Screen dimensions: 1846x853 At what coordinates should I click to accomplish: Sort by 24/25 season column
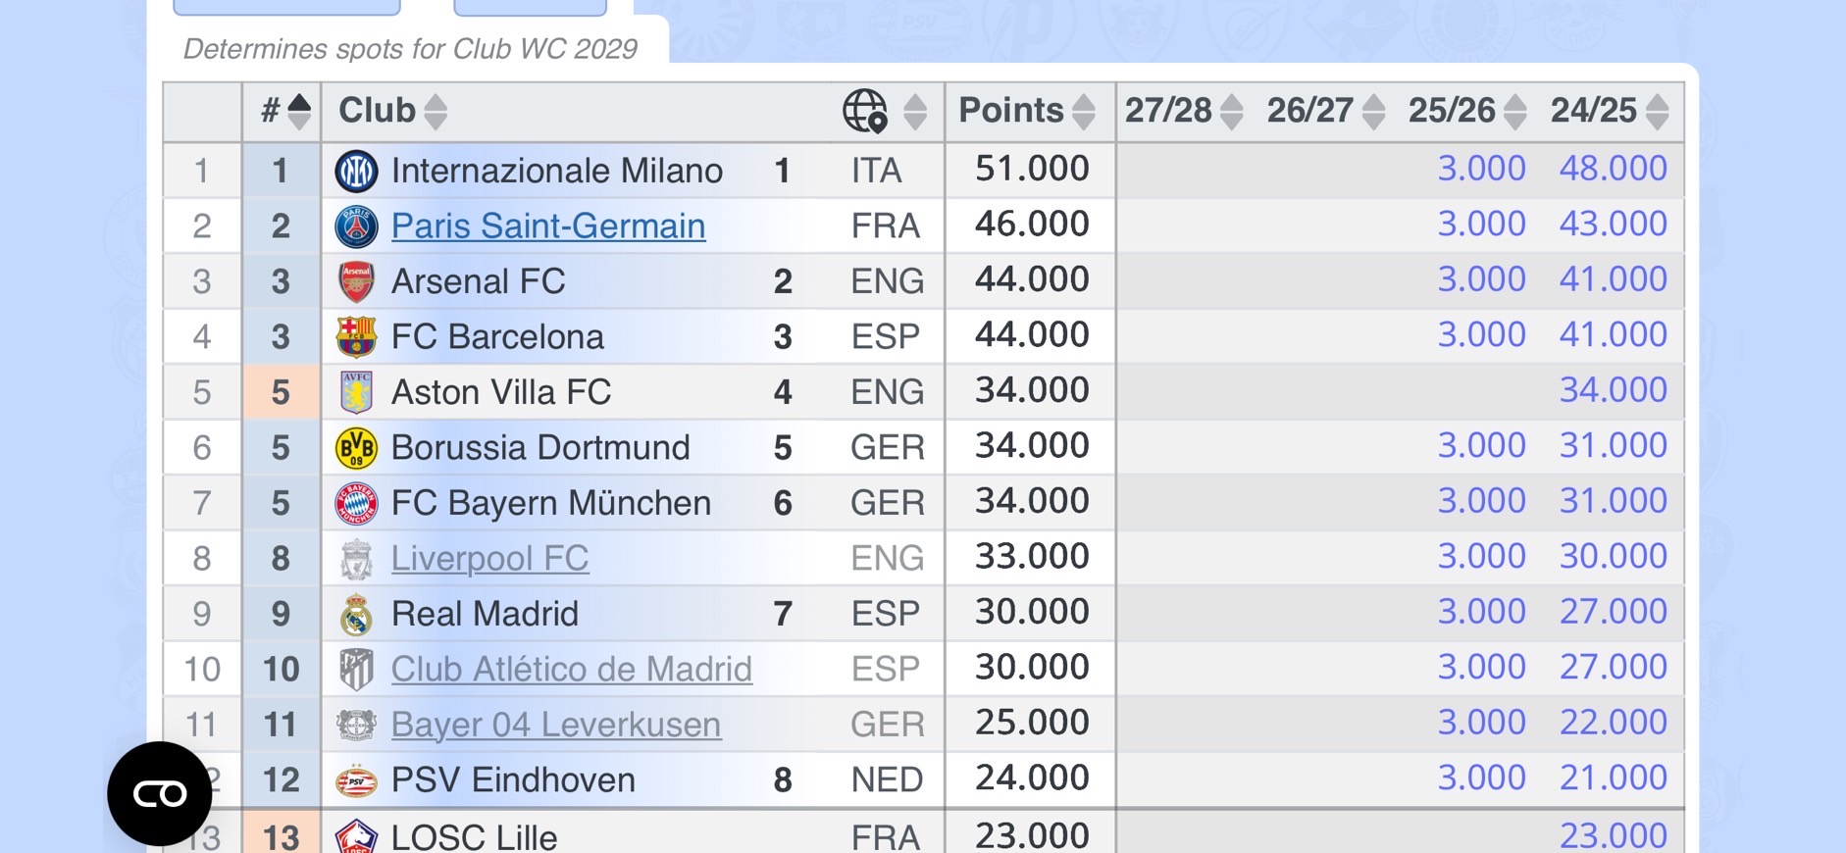pos(1658,111)
